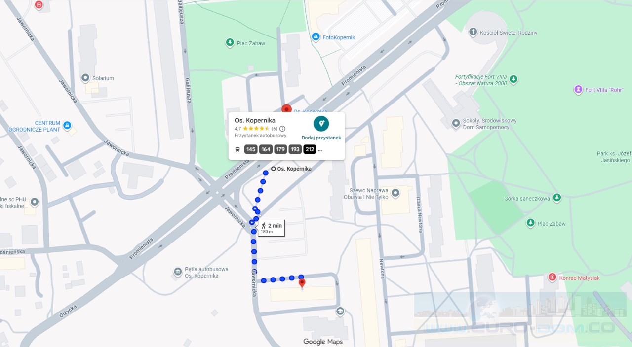
Task: Click the Dodaj przystanek teal icon
Action: pos(321,123)
